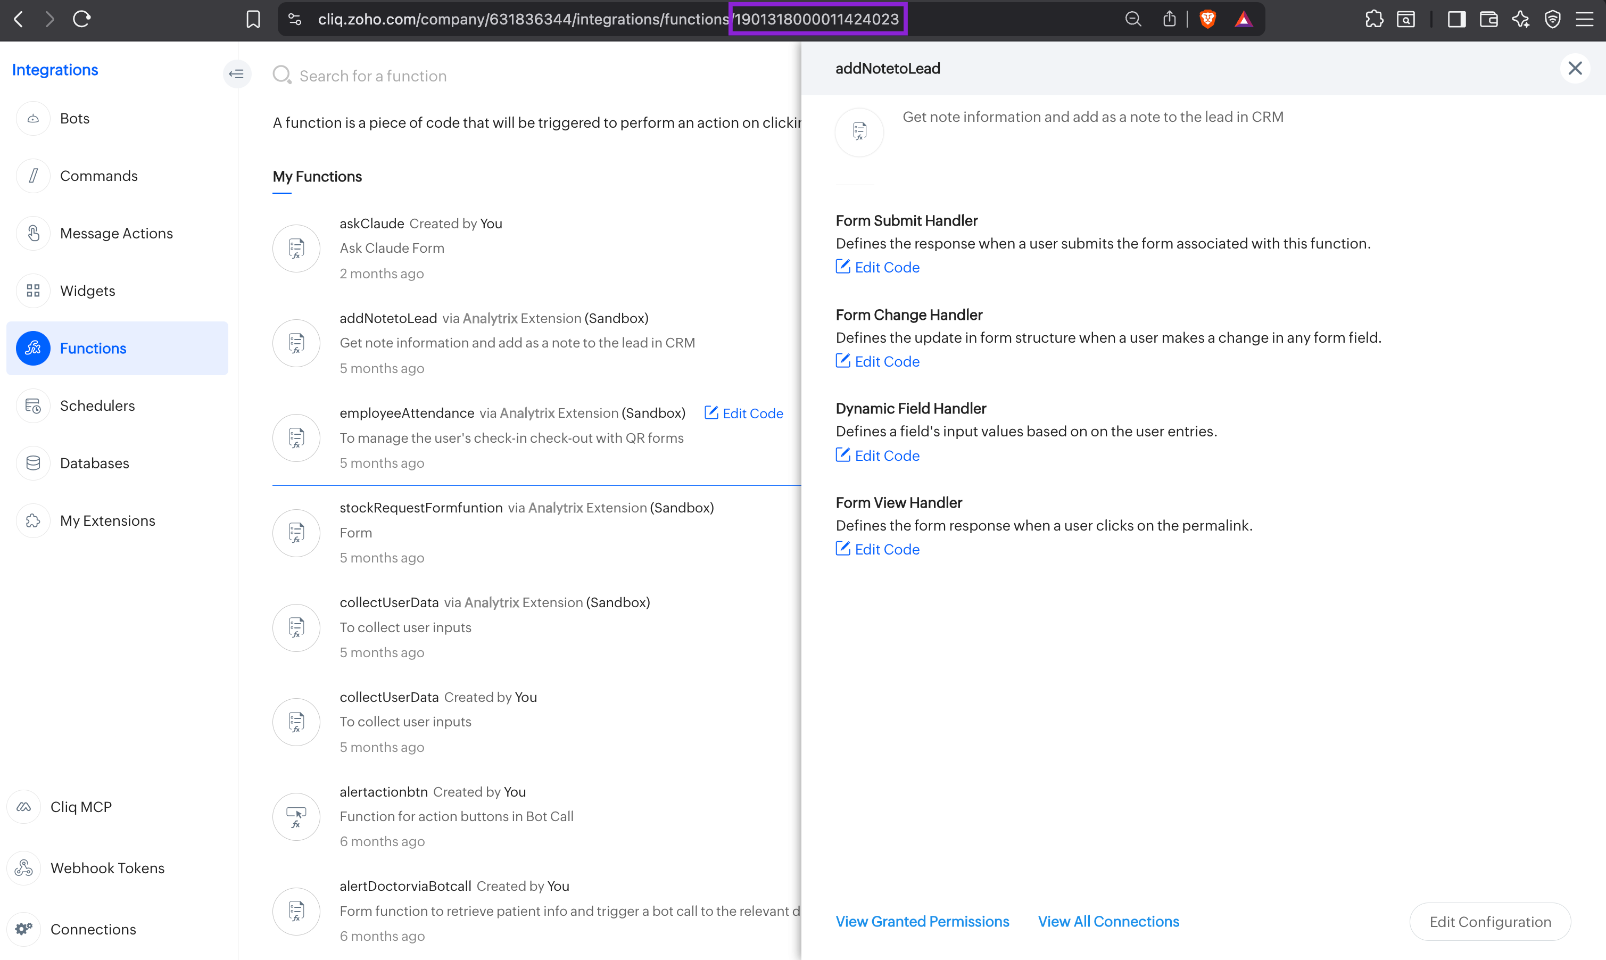Open Leo AI sparkle icon
Image resolution: width=1606 pixels, height=960 pixels.
coord(1521,19)
